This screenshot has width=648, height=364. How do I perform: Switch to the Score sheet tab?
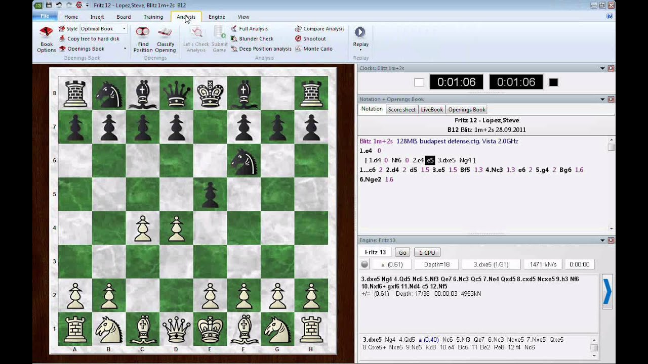401,109
